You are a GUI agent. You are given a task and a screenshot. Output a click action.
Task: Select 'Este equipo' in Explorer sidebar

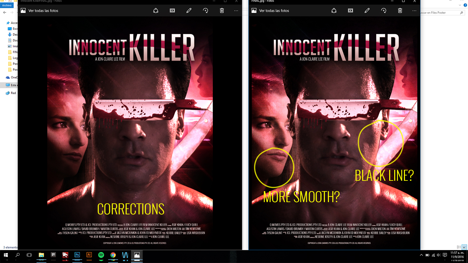pos(12,85)
